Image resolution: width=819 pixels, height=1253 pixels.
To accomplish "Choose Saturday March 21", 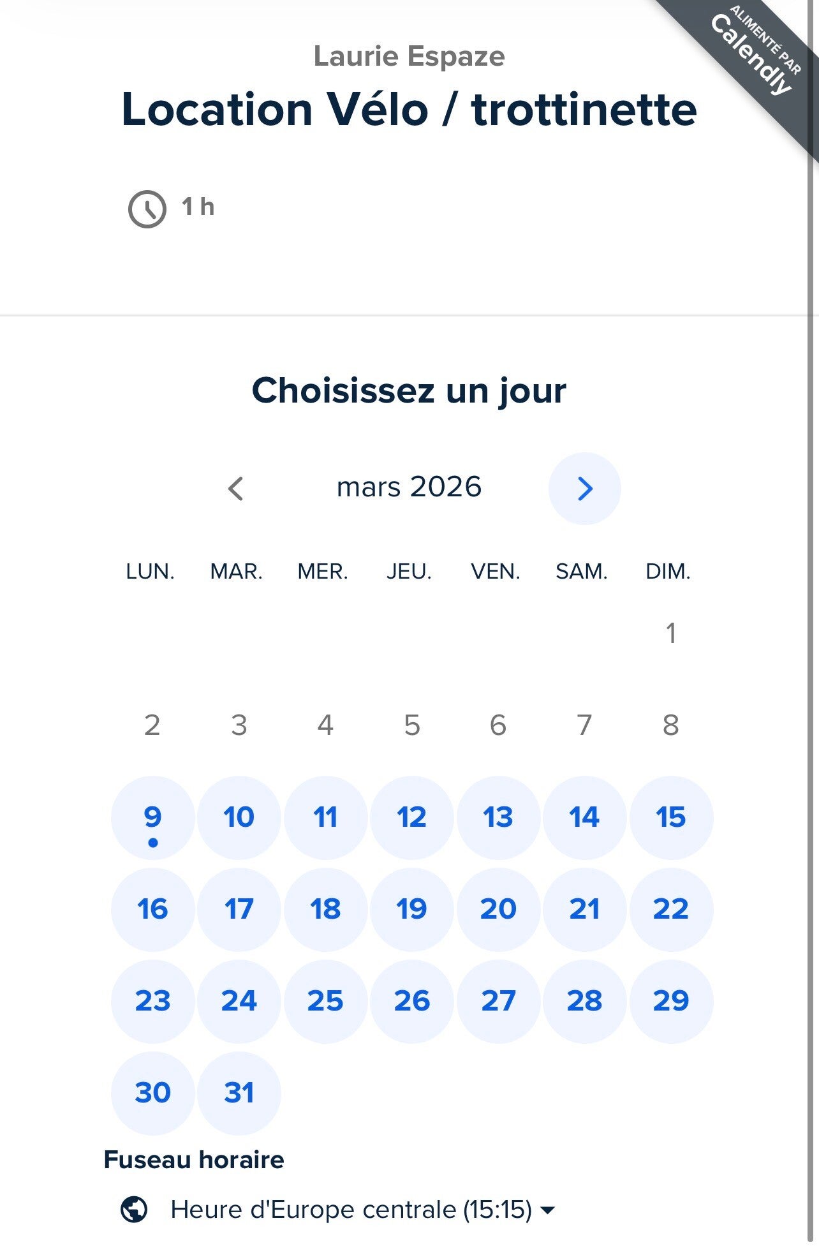I will coord(584,910).
